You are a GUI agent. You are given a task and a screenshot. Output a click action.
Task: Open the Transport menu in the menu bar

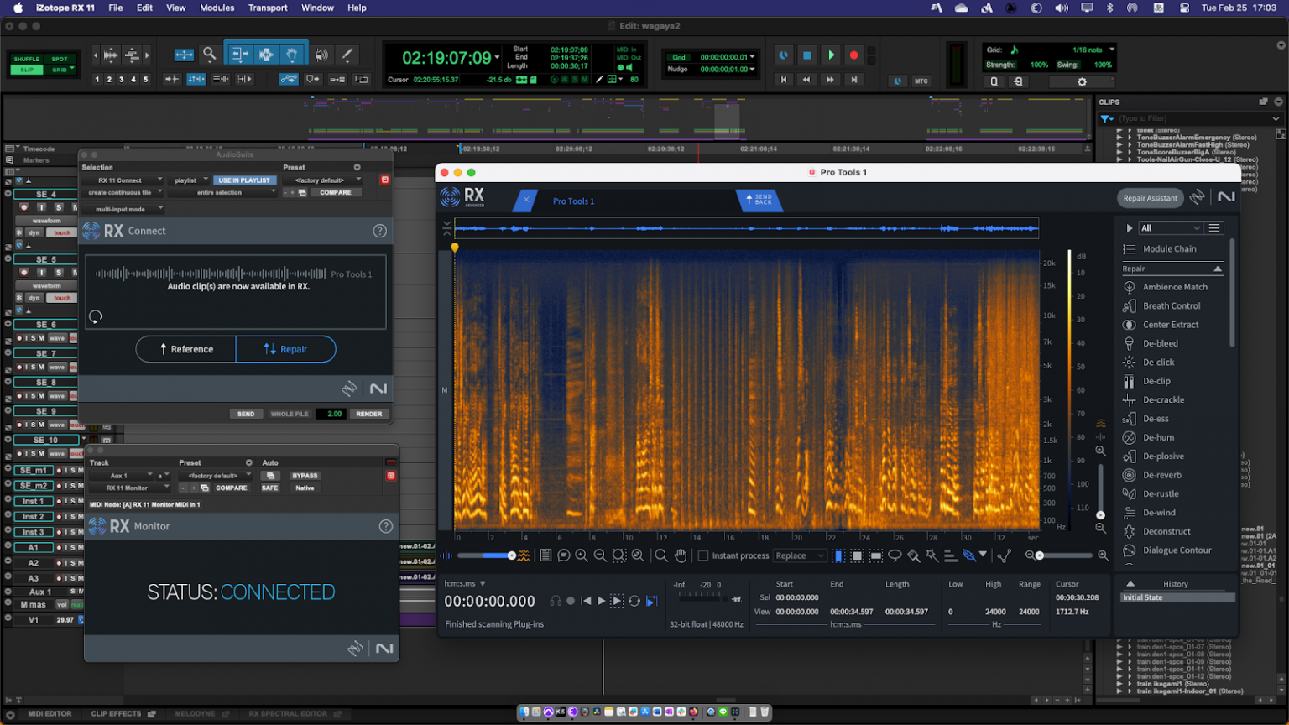point(268,8)
